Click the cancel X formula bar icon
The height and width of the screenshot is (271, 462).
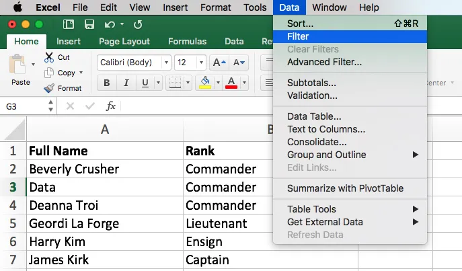[70, 106]
